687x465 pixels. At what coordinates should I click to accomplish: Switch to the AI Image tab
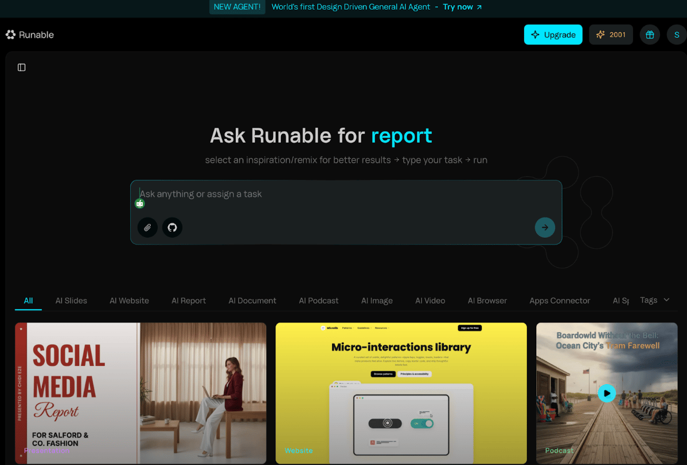pyautogui.click(x=377, y=301)
